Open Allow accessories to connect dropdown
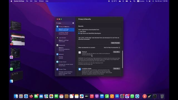 [x=112, y=47]
